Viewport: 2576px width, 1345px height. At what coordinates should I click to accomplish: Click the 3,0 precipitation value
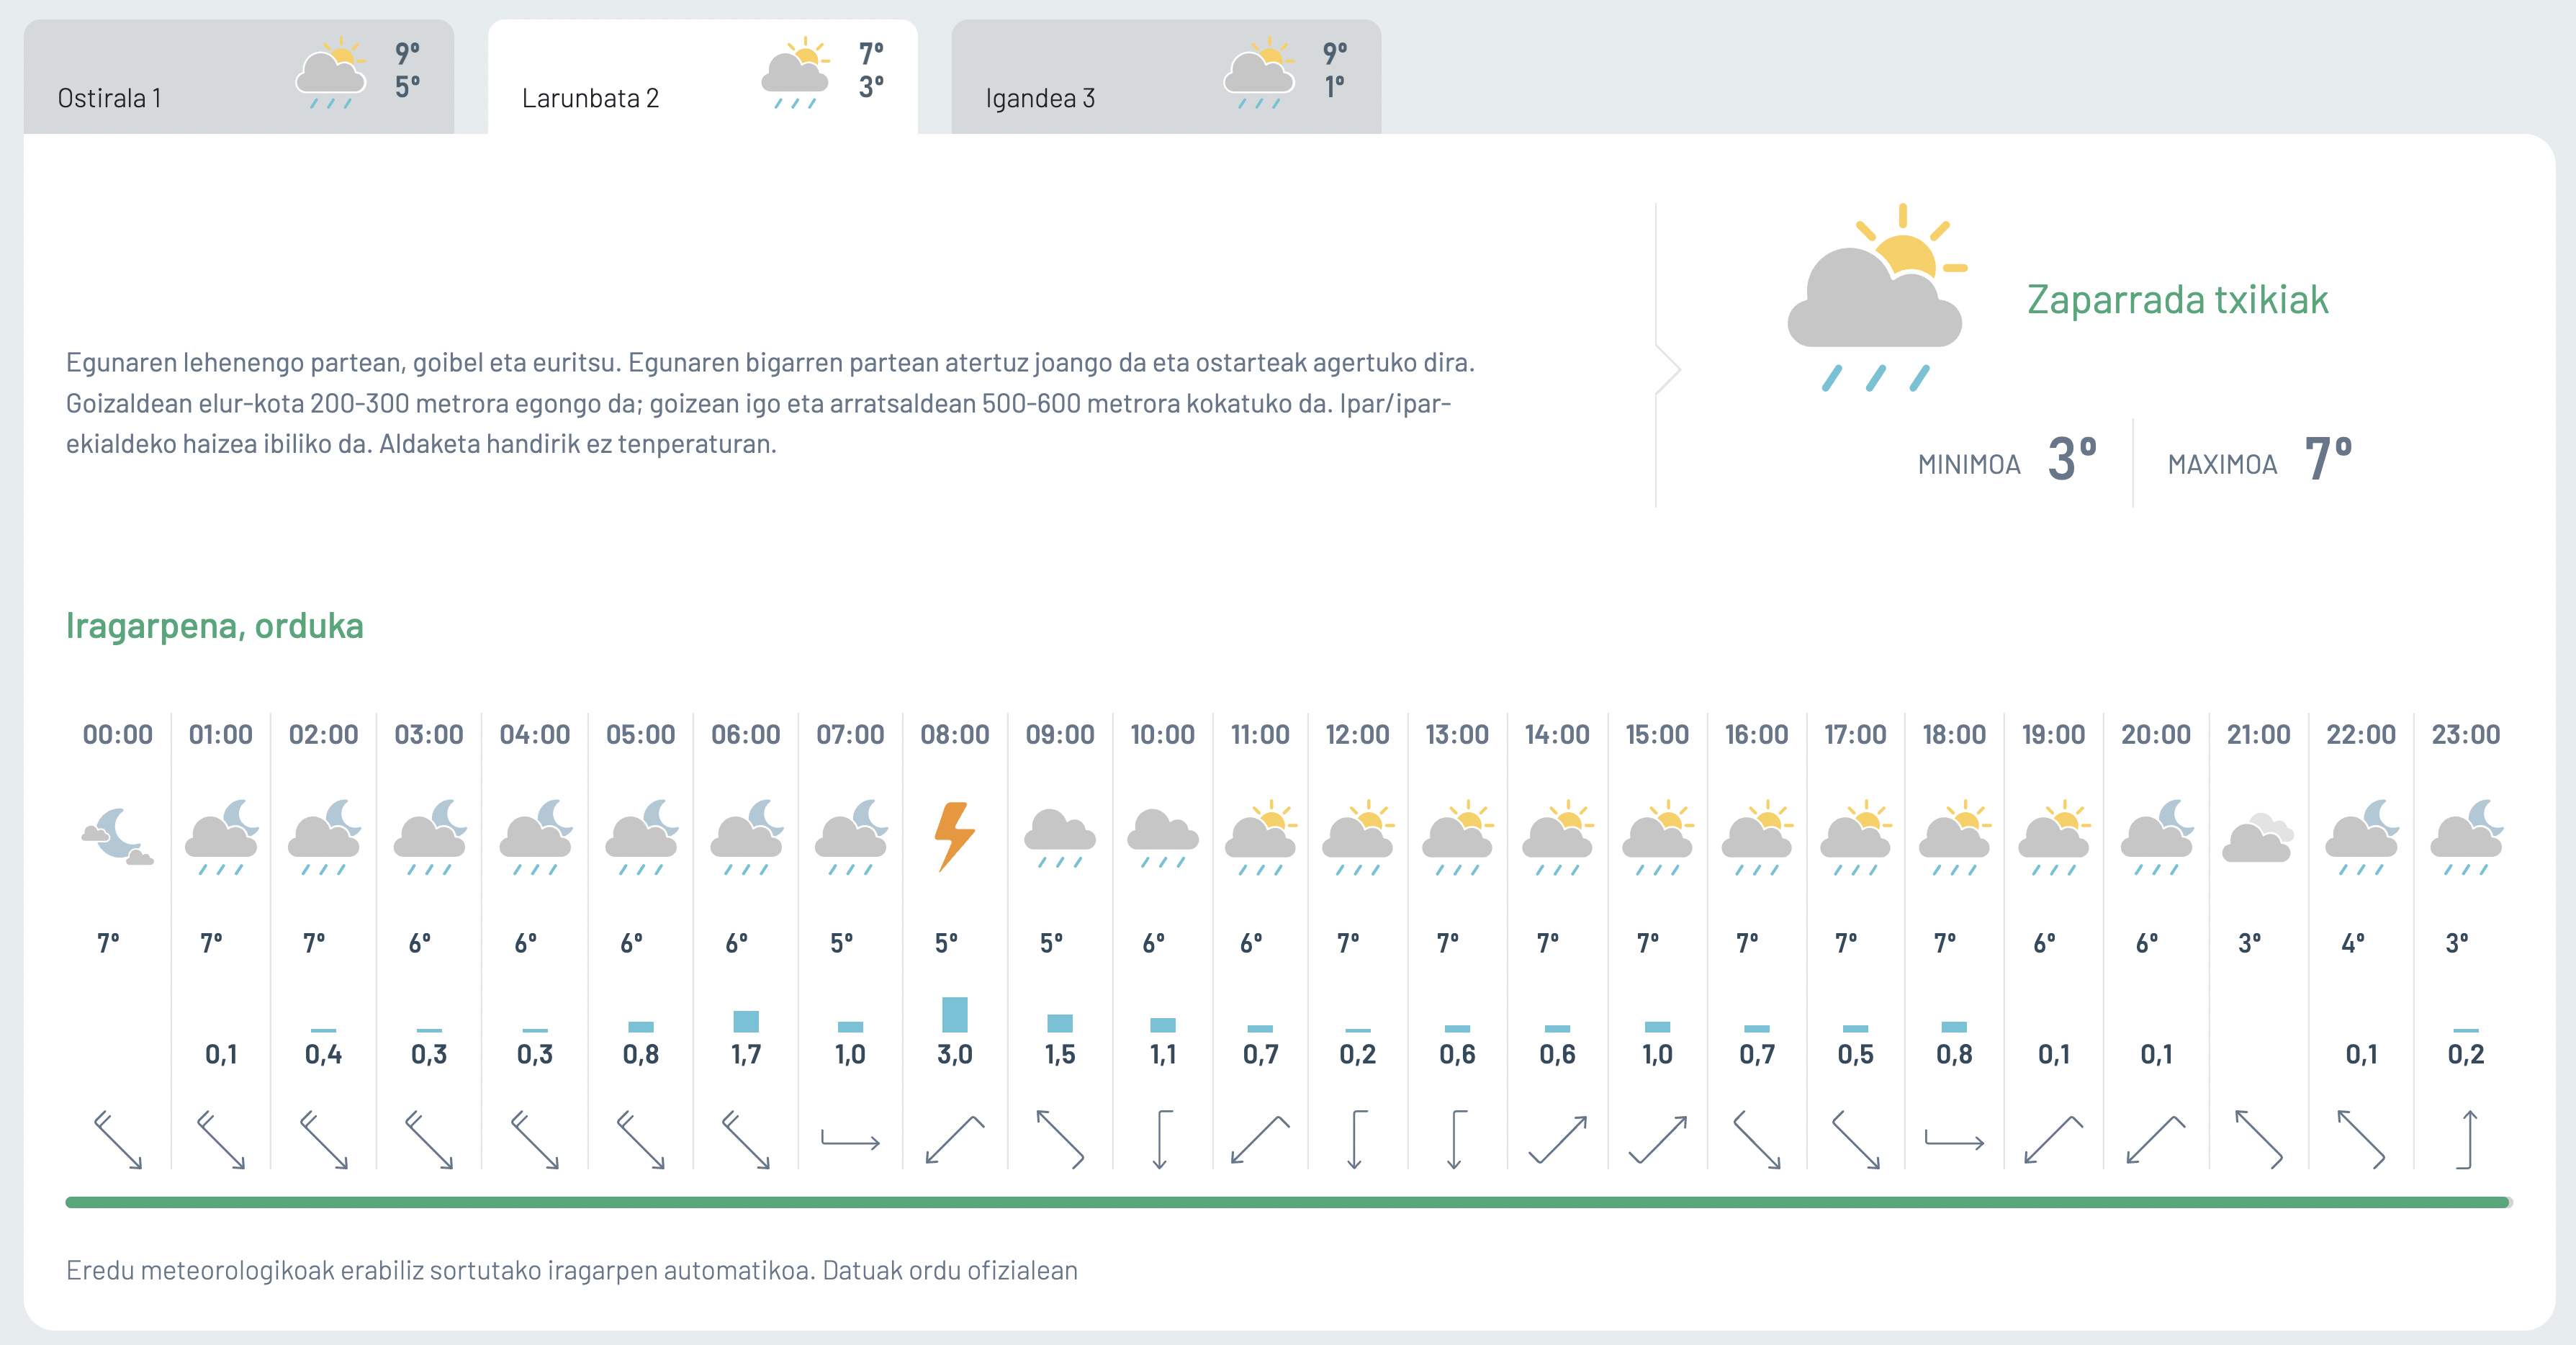(955, 1054)
